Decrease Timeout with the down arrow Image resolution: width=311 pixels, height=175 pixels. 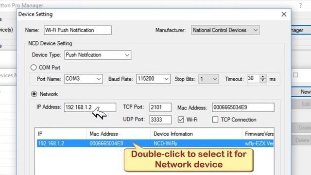[263, 81]
